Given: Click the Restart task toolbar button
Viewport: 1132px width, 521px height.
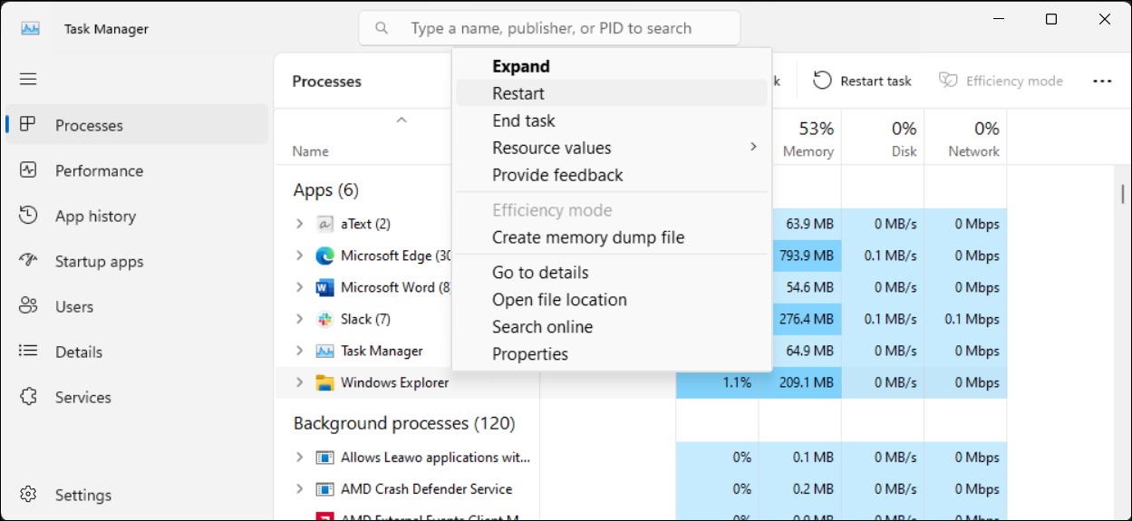Looking at the screenshot, I should [x=862, y=81].
